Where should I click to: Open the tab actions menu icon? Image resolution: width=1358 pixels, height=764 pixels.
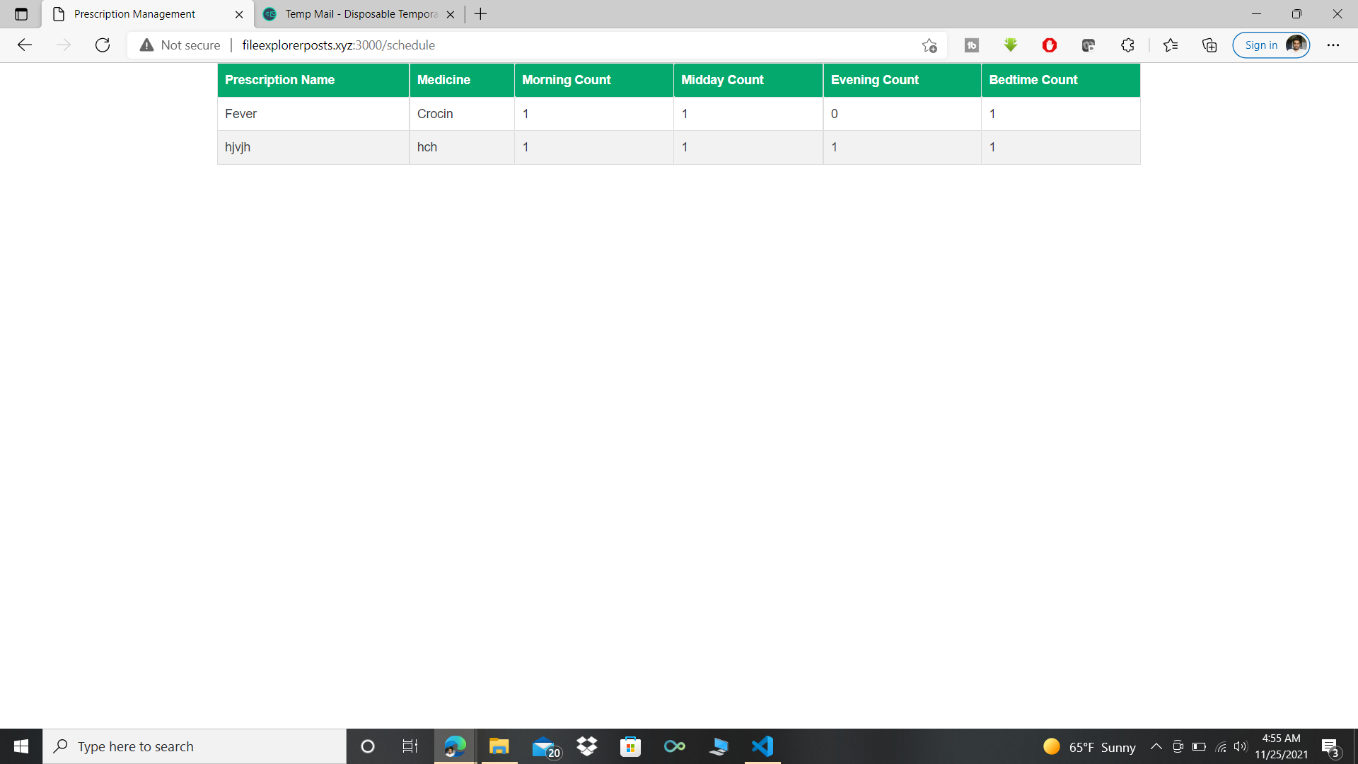click(21, 14)
